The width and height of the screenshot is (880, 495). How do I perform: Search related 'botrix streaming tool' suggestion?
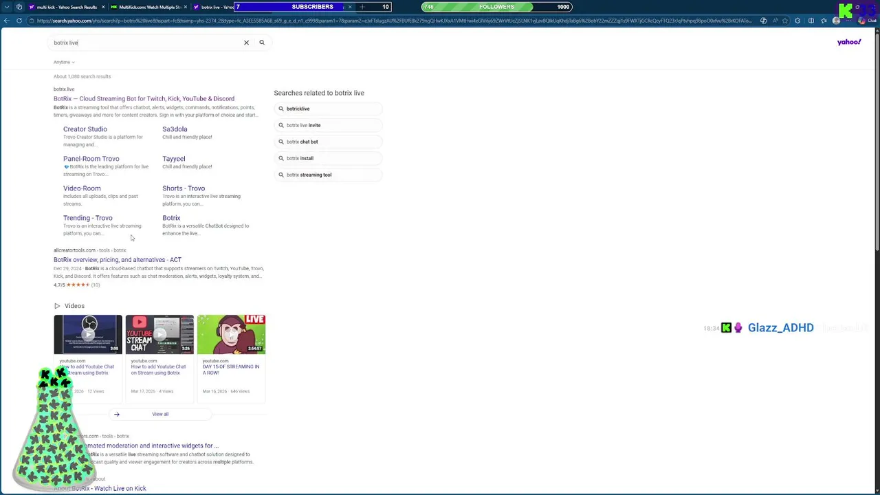coord(328,175)
